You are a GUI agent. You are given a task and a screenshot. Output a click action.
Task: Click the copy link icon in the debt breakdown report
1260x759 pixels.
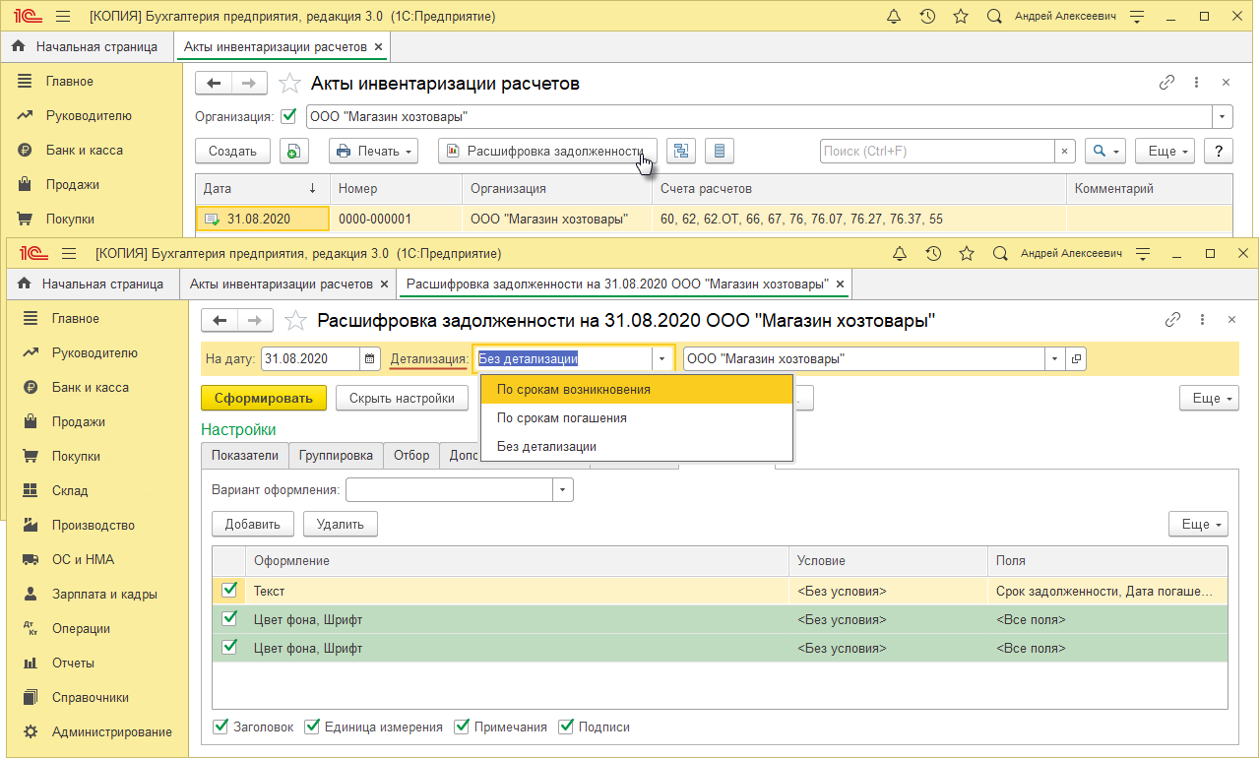pyautogui.click(x=1172, y=320)
